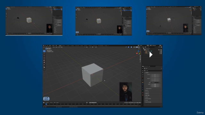Toggle viewport gizmos
205x115 pixels.
point(128,47)
